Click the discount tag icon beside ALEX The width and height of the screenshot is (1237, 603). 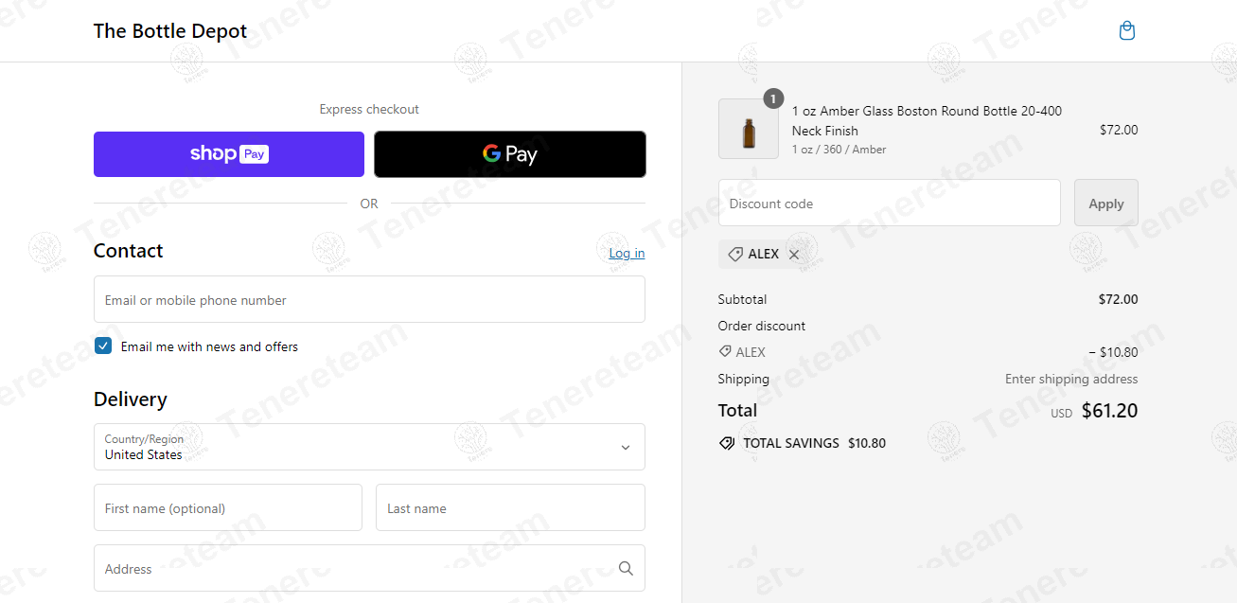(x=734, y=255)
